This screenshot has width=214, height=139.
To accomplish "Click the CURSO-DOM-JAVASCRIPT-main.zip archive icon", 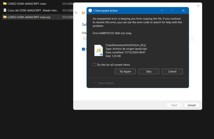I will coord(5,17).
